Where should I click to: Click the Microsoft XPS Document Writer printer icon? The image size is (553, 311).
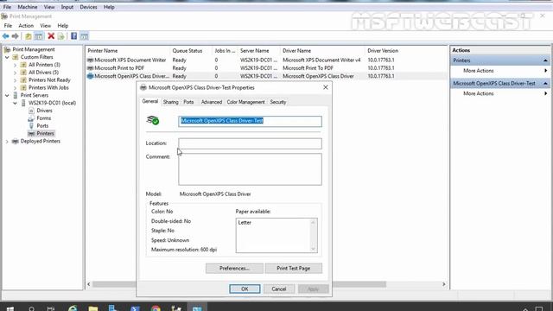(x=90, y=60)
